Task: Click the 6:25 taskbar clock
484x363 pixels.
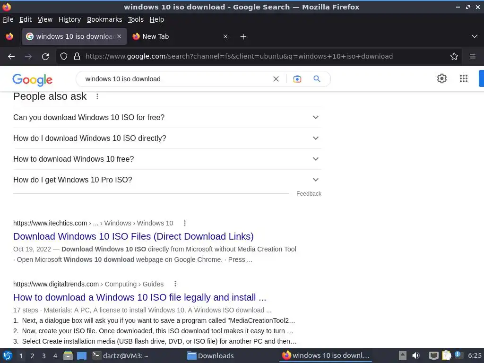Action: coord(475,355)
